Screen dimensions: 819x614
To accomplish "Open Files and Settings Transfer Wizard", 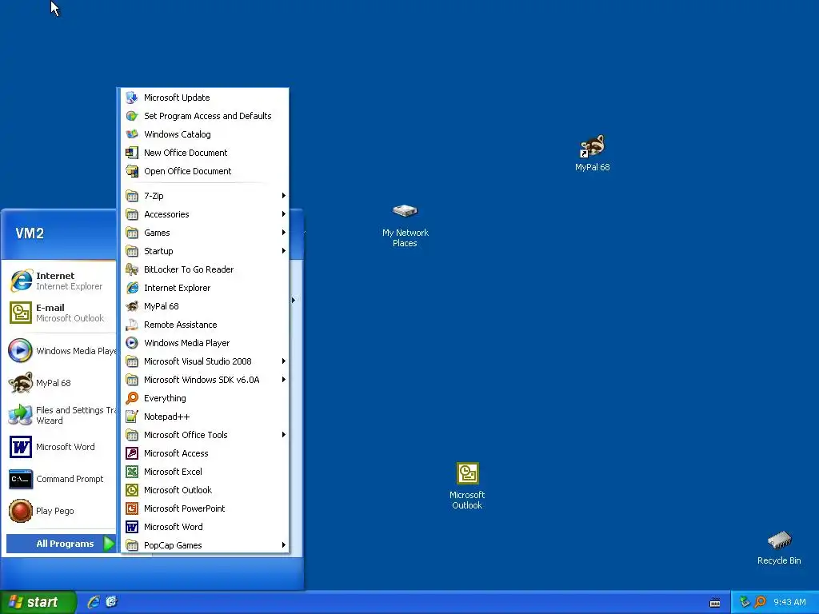I will (61, 415).
